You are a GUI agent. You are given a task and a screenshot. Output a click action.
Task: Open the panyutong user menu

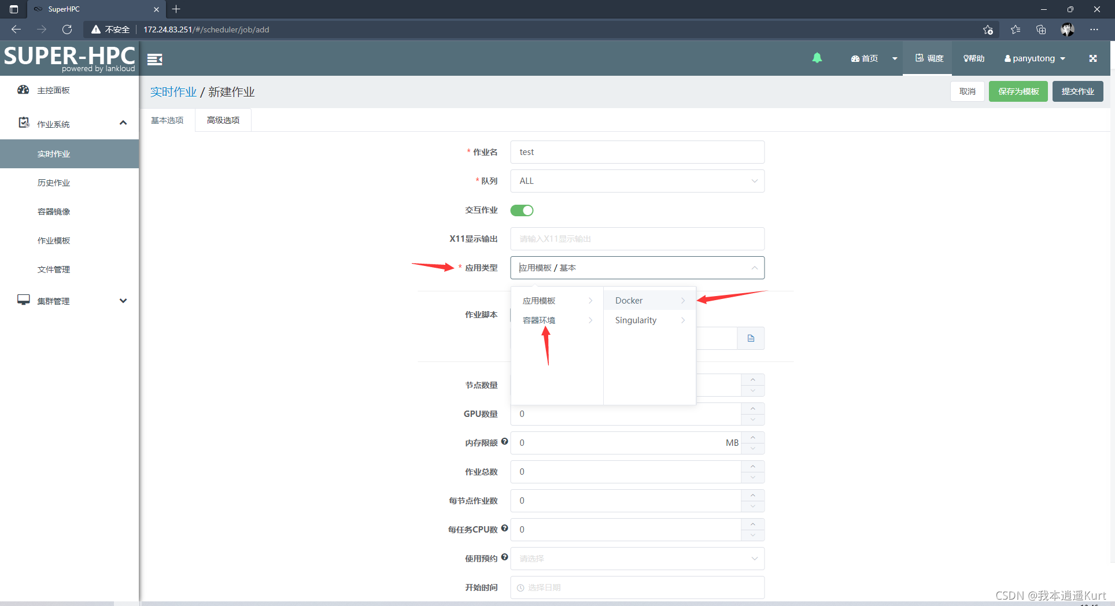pyautogui.click(x=1035, y=58)
